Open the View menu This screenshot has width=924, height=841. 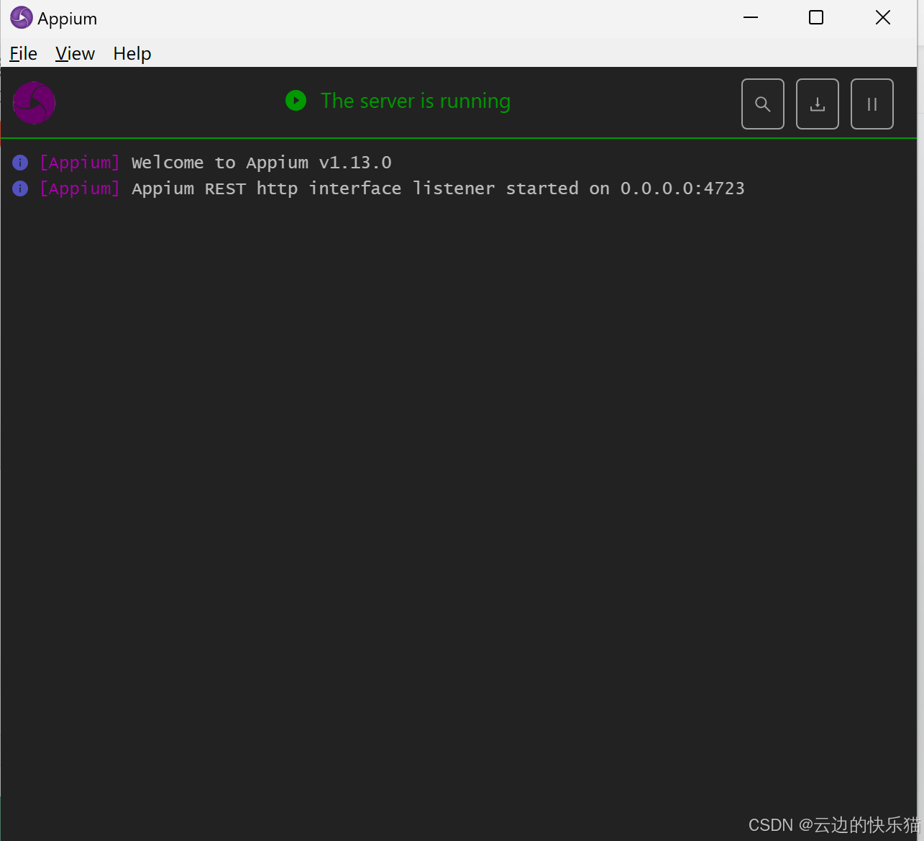75,54
